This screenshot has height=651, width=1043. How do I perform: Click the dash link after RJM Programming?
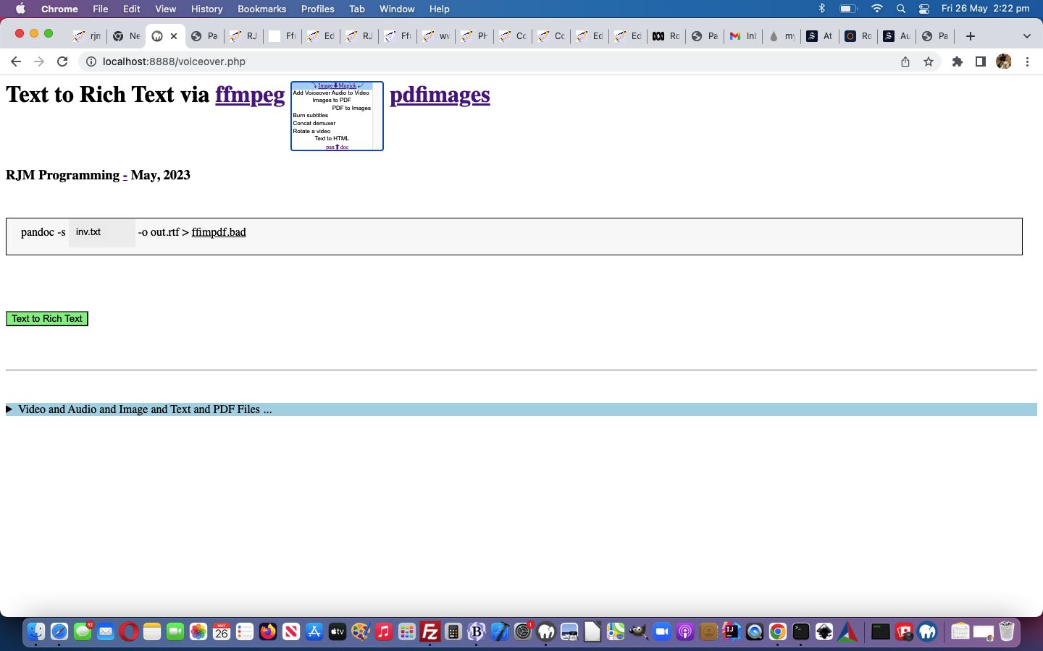point(125,175)
